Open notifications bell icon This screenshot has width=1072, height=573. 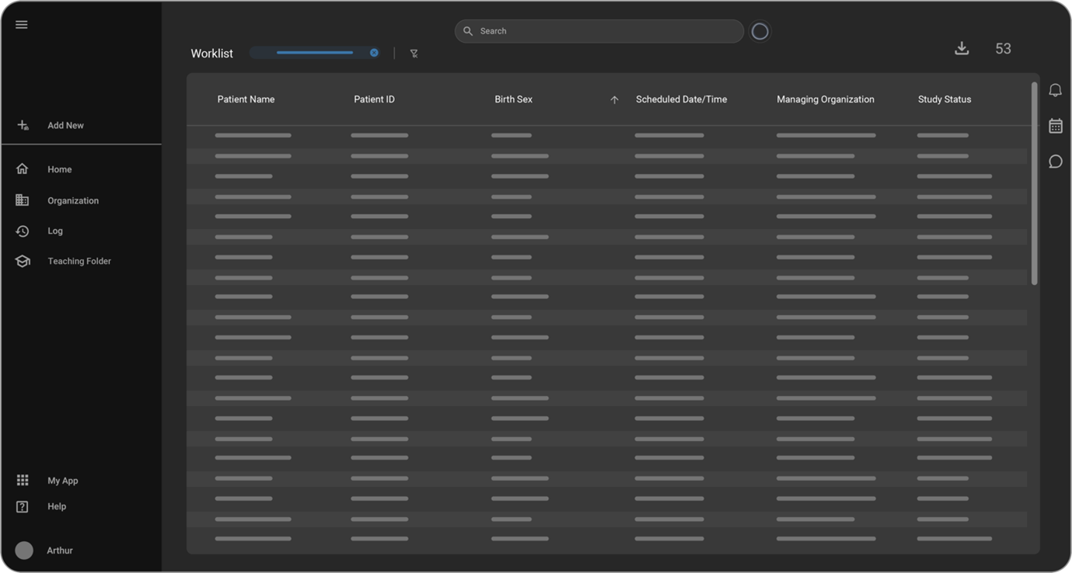(1055, 91)
